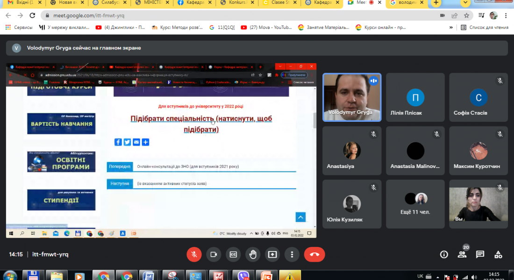Open the activities panel icon
This screenshot has height=280, width=514.
(x=498, y=254)
